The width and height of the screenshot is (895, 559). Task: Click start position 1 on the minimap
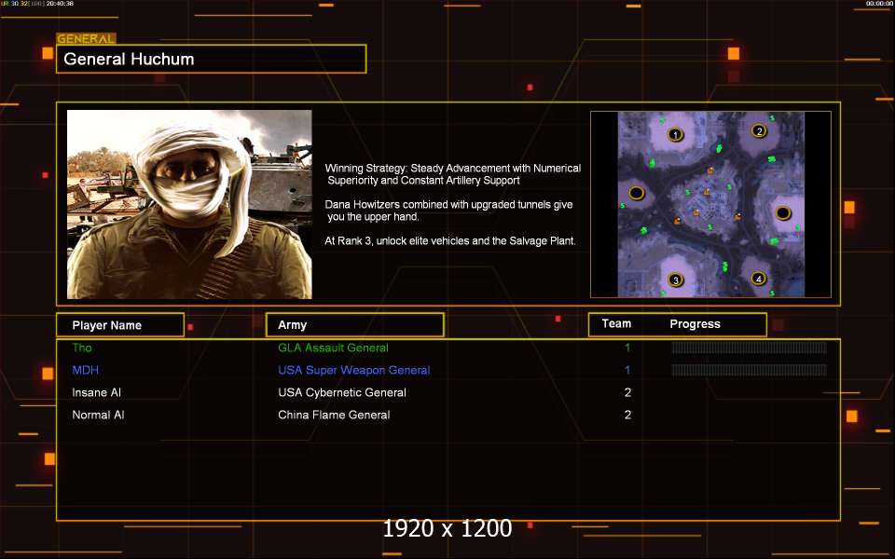coord(675,135)
